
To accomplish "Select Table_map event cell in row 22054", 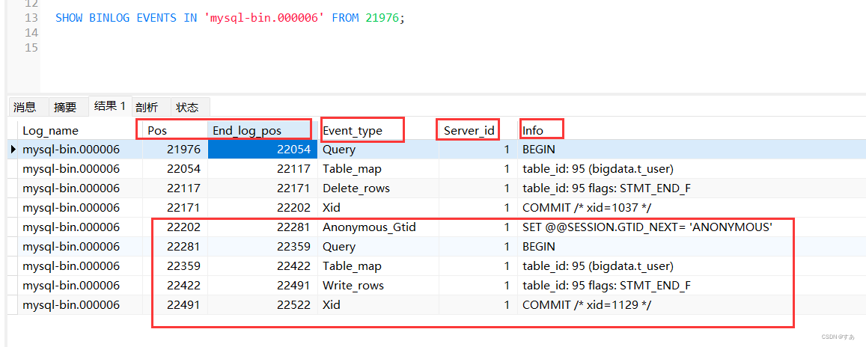I will 378,169.
